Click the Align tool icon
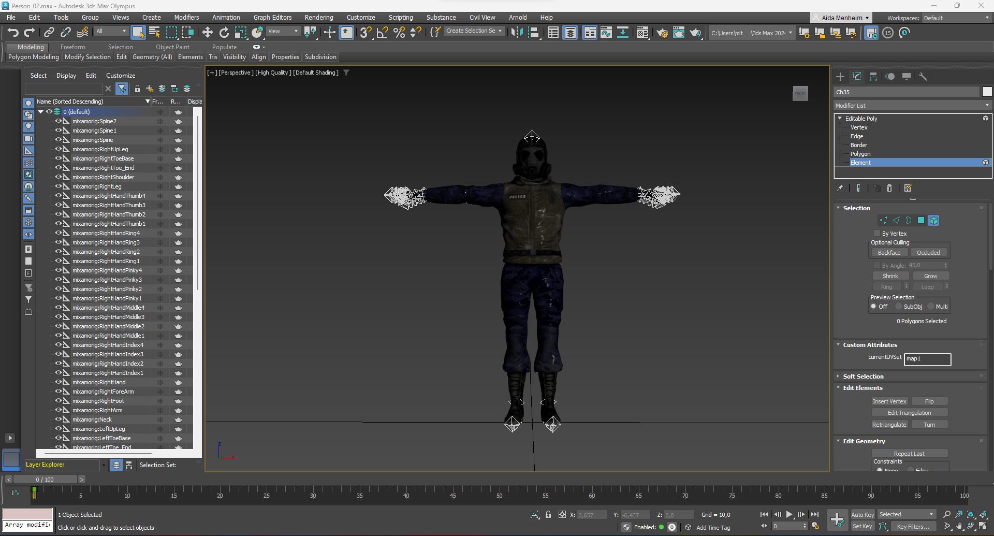 [533, 33]
